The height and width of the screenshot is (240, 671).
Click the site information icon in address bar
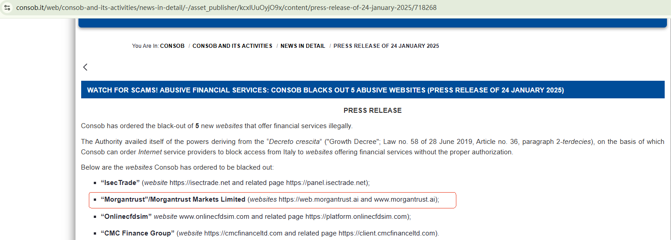[7, 8]
